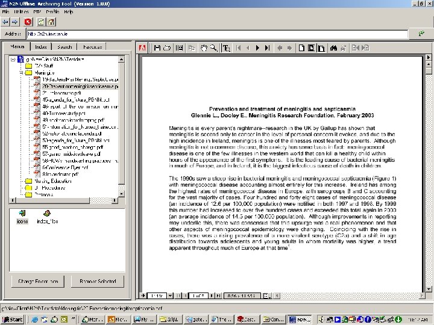The image size is (434, 325).
Task: Jump to last page of PDF
Action: [x=267, y=48]
